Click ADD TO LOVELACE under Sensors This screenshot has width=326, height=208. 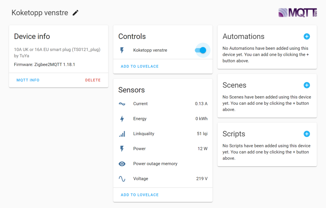pyautogui.click(x=140, y=195)
